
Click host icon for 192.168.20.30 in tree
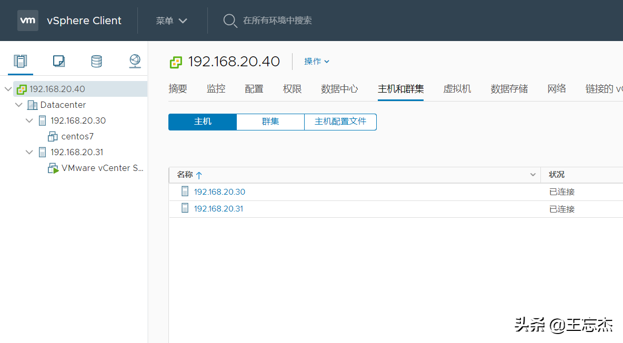pos(42,121)
